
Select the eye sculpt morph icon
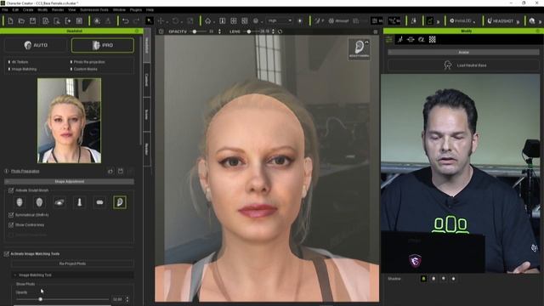click(x=59, y=202)
